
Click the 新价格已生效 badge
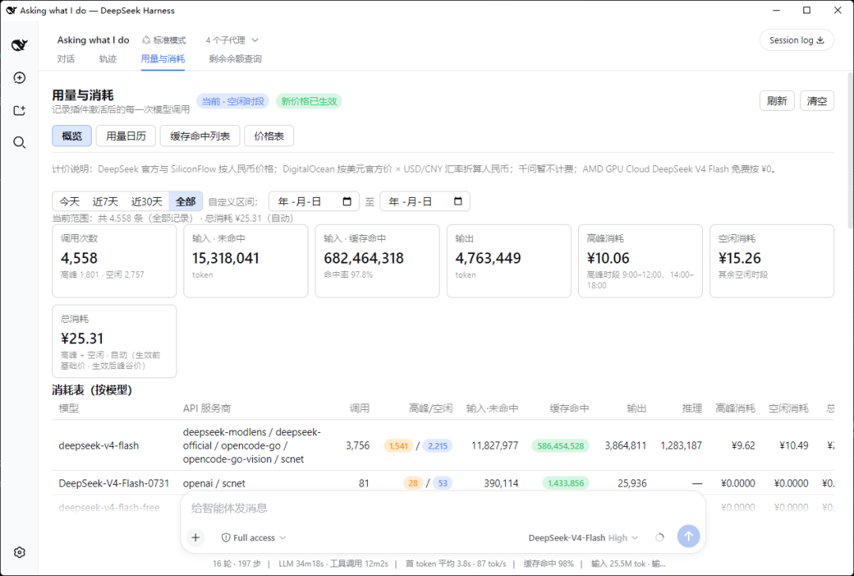[309, 101]
